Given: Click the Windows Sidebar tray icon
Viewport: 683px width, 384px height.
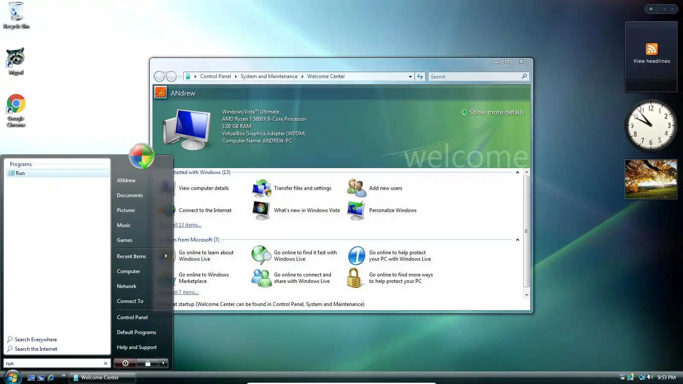Looking at the screenshot, I should point(630,377).
